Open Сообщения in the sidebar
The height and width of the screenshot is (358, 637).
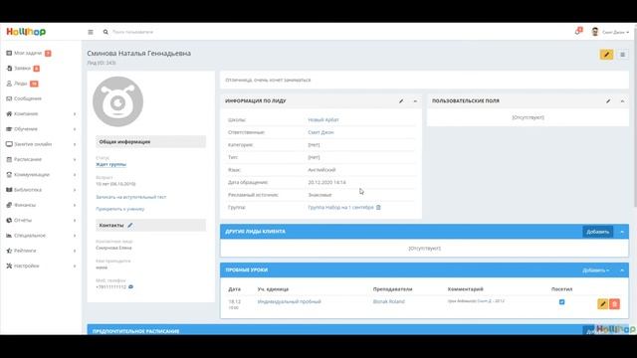pyautogui.click(x=28, y=98)
